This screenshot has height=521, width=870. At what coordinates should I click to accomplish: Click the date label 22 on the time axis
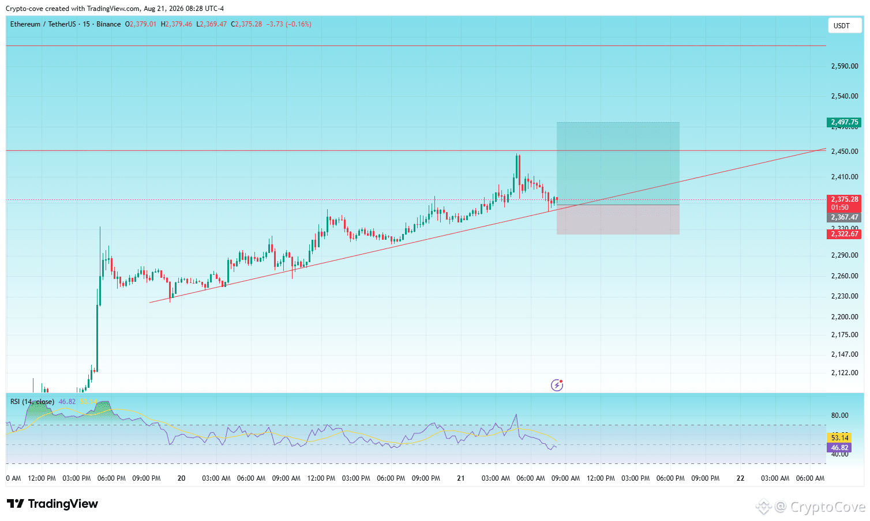click(740, 478)
